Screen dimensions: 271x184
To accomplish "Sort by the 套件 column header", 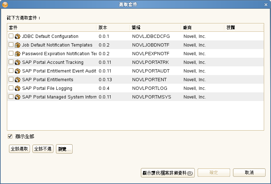I will pos(52,27).
